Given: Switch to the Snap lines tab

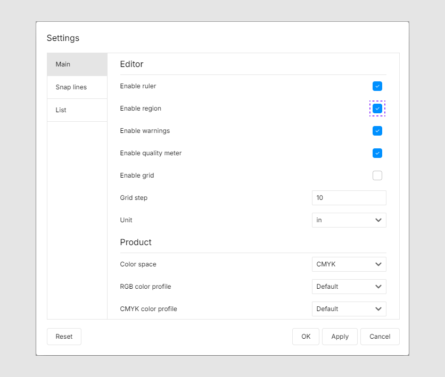Looking at the screenshot, I should [x=77, y=87].
